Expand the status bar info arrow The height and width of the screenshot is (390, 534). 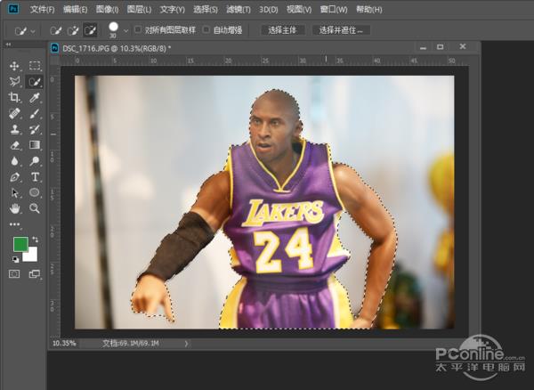pos(186,344)
